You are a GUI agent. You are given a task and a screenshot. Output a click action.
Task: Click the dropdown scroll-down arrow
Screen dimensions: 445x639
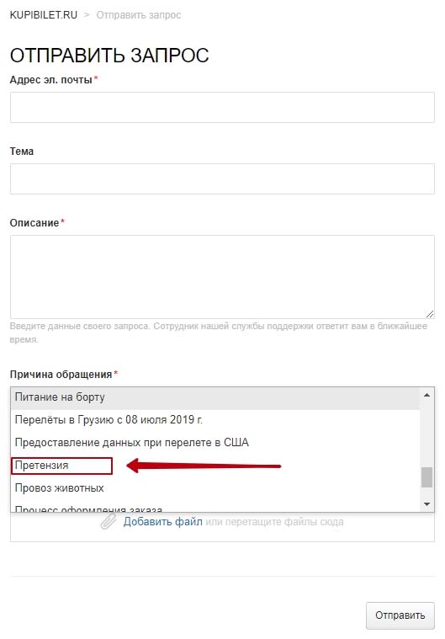pos(426,504)
